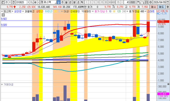Image resolution: width=170 pixels, height=101 pixels.
Task: Click the chart layout icon at far left
Action: [2, 2]
